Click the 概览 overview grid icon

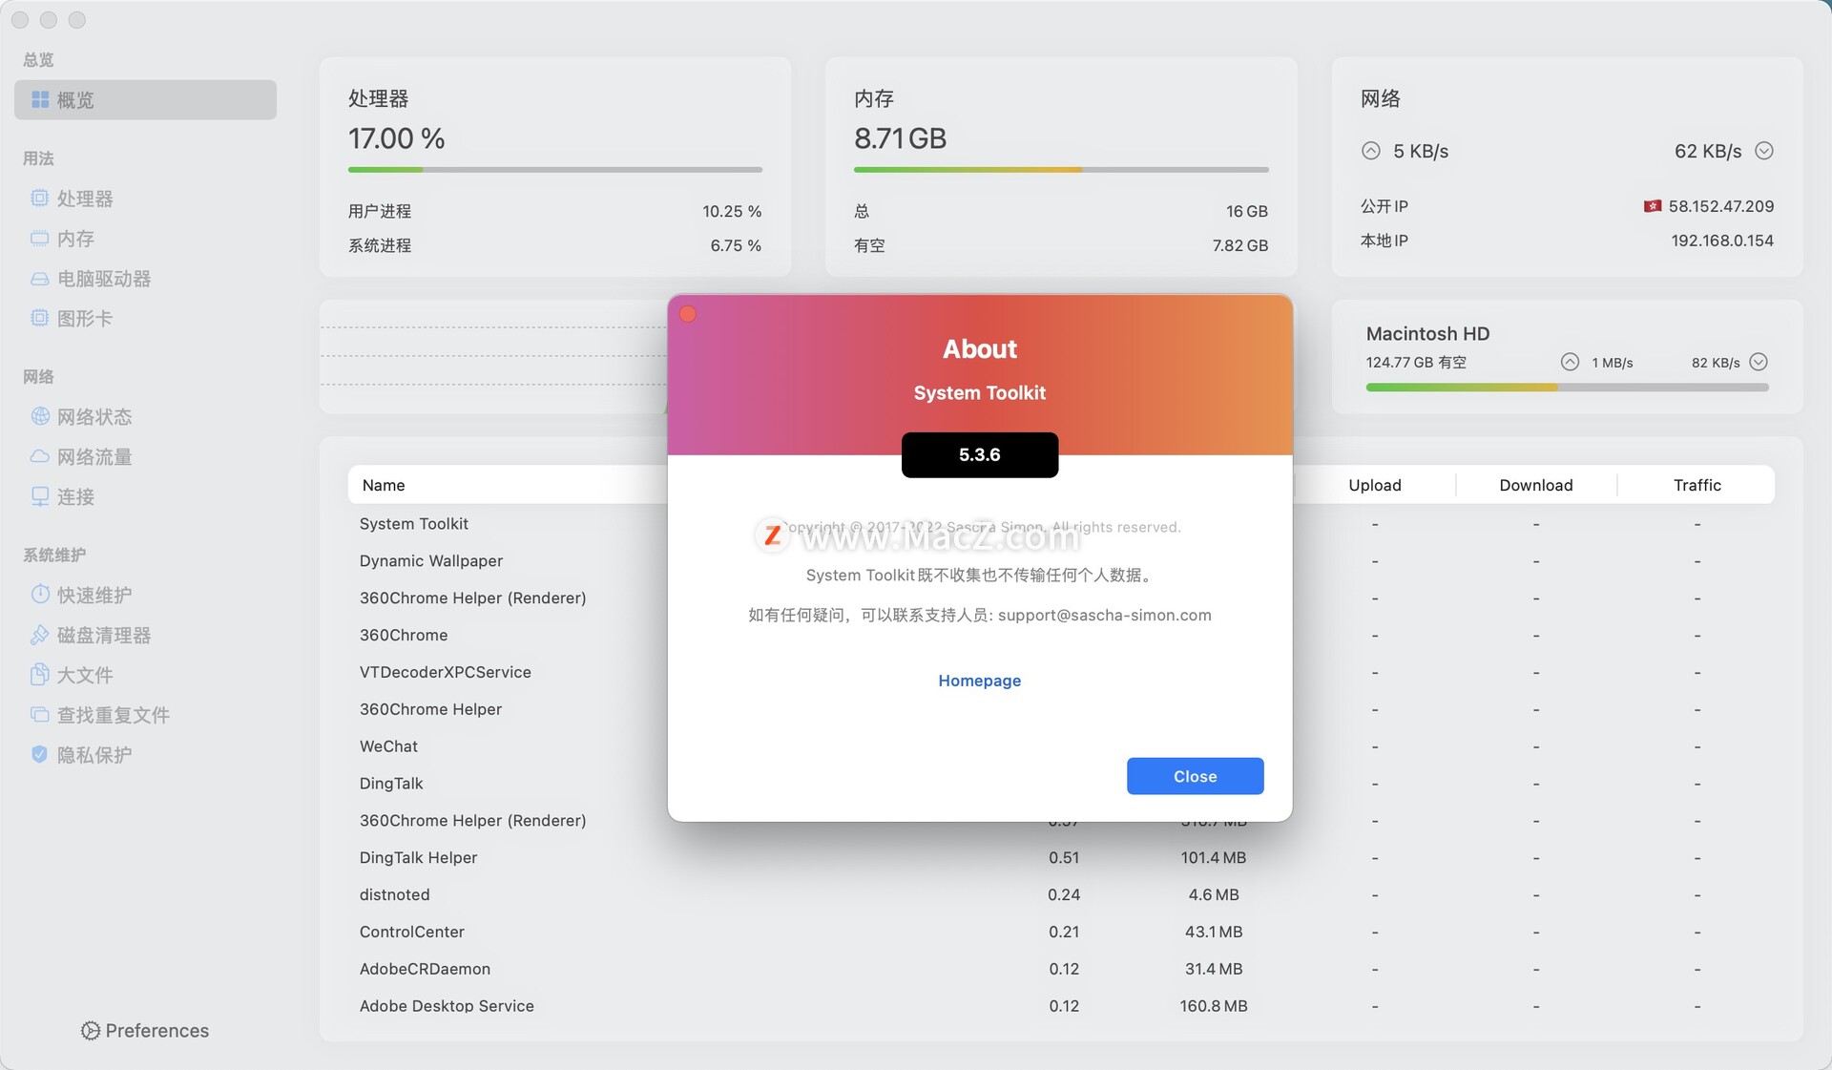point(40,99)
